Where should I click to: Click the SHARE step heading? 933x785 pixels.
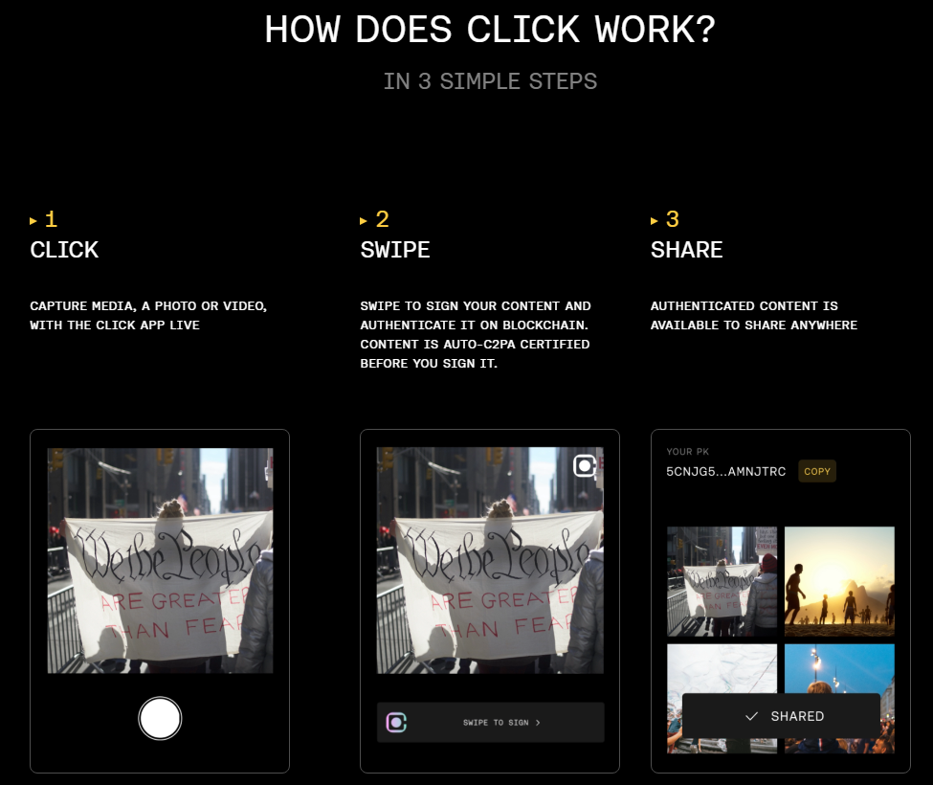[x=687, y=250]
